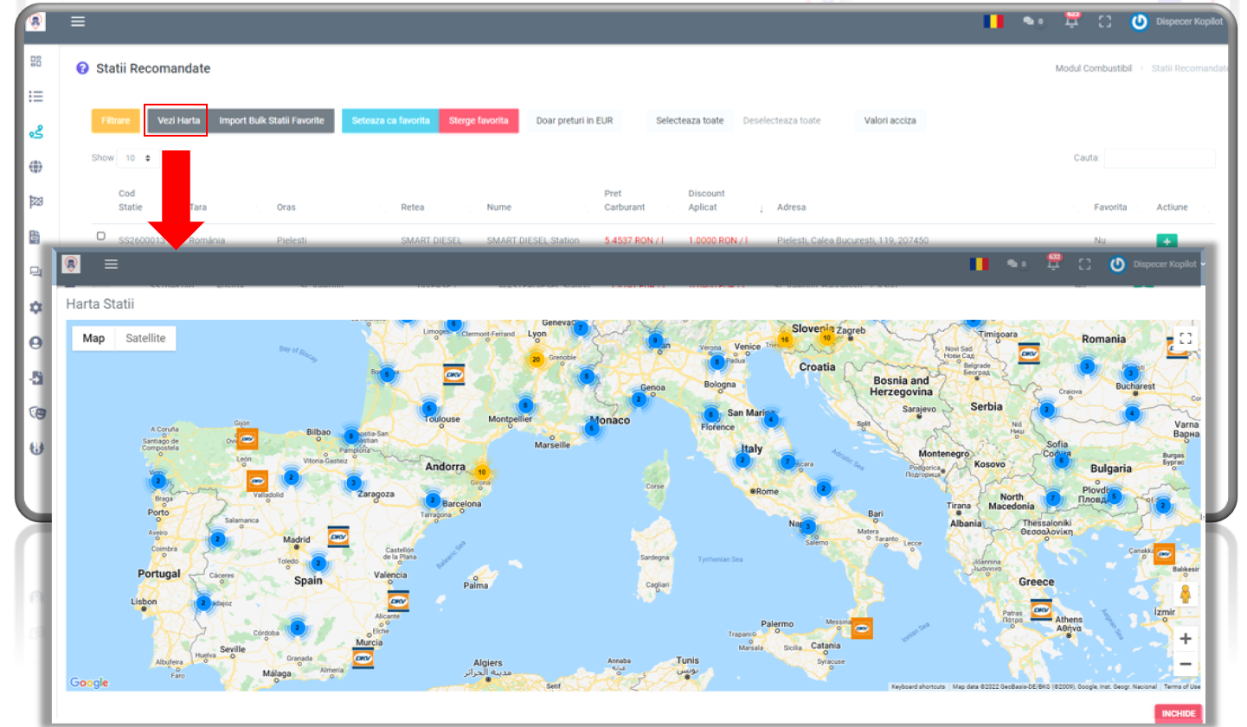Expand the Show entries count dropdown

(136, 158)
